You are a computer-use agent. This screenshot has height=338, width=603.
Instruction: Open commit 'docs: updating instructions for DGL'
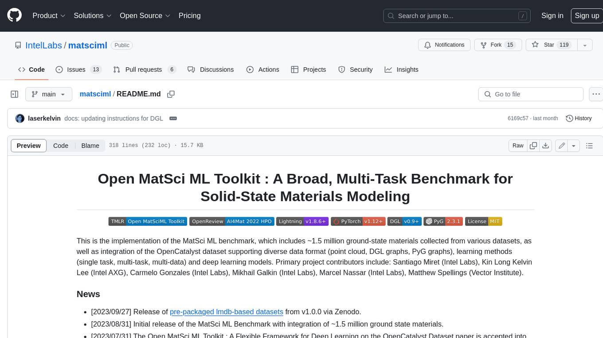point(114,119)
